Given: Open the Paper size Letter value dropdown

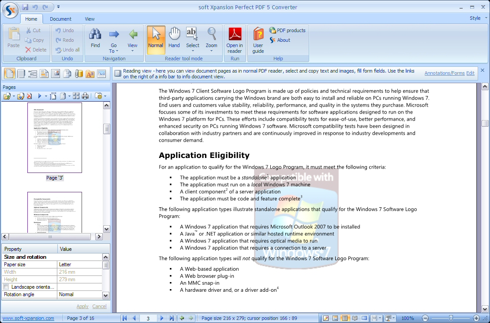Looking at the screenshot, I should tap(80, 264).
